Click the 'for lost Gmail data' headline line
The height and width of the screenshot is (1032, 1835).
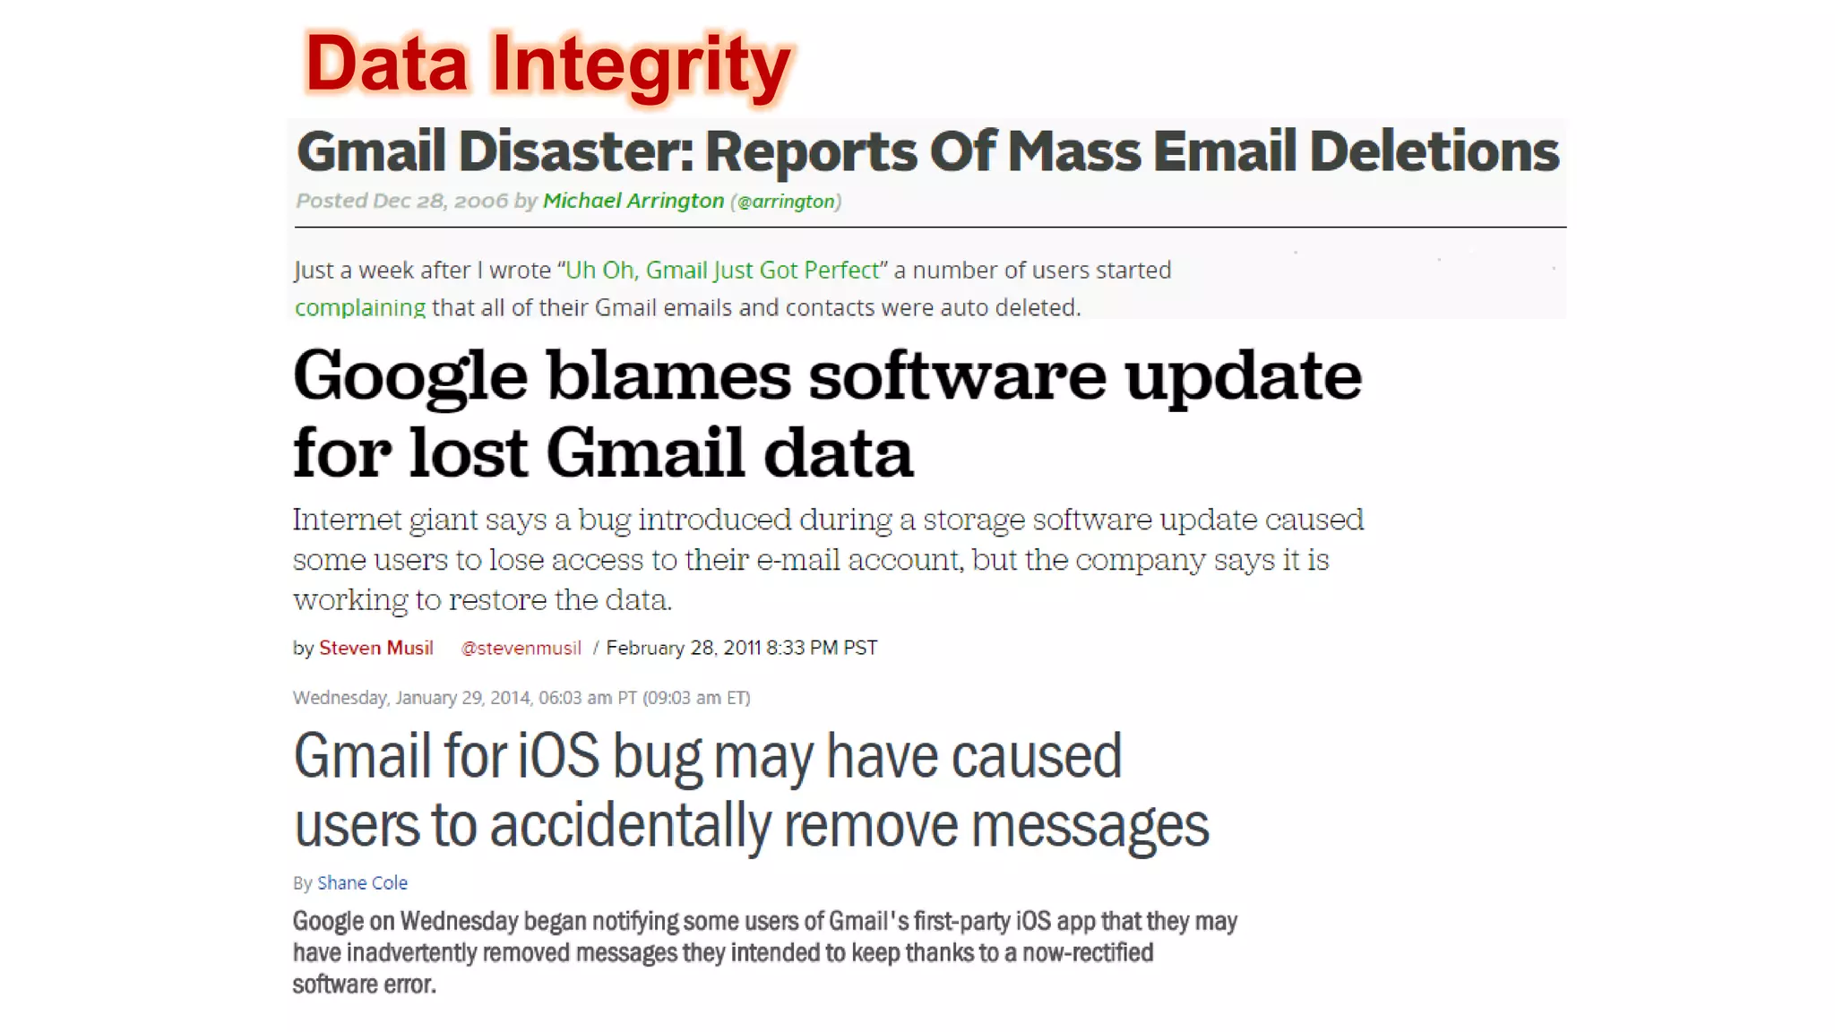(603, 453)
